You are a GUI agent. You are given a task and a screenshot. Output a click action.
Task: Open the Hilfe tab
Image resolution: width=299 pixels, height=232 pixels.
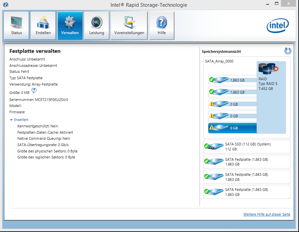click(x=161, y=25)
